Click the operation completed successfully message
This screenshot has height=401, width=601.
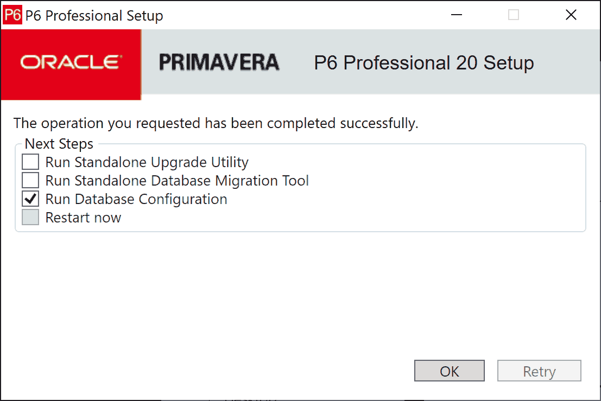point(216,123)
